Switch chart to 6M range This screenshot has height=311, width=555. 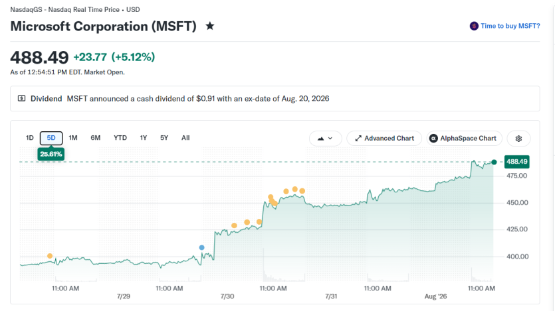(x=95, y=138)
